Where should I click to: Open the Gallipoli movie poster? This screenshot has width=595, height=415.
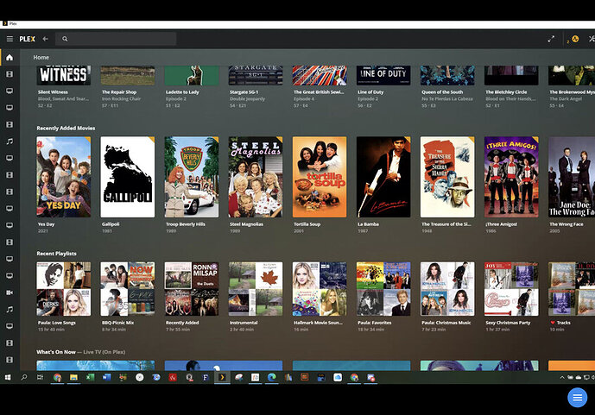point(128,177)
